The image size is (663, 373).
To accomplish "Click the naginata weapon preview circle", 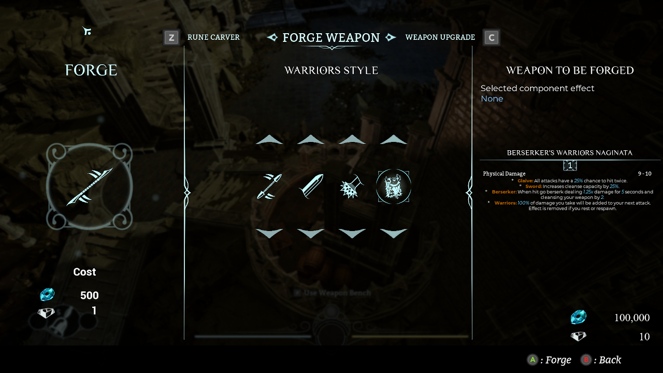I will point(89,187).
